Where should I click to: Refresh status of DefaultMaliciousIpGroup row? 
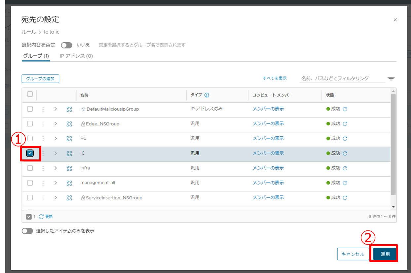coord(345,109)
